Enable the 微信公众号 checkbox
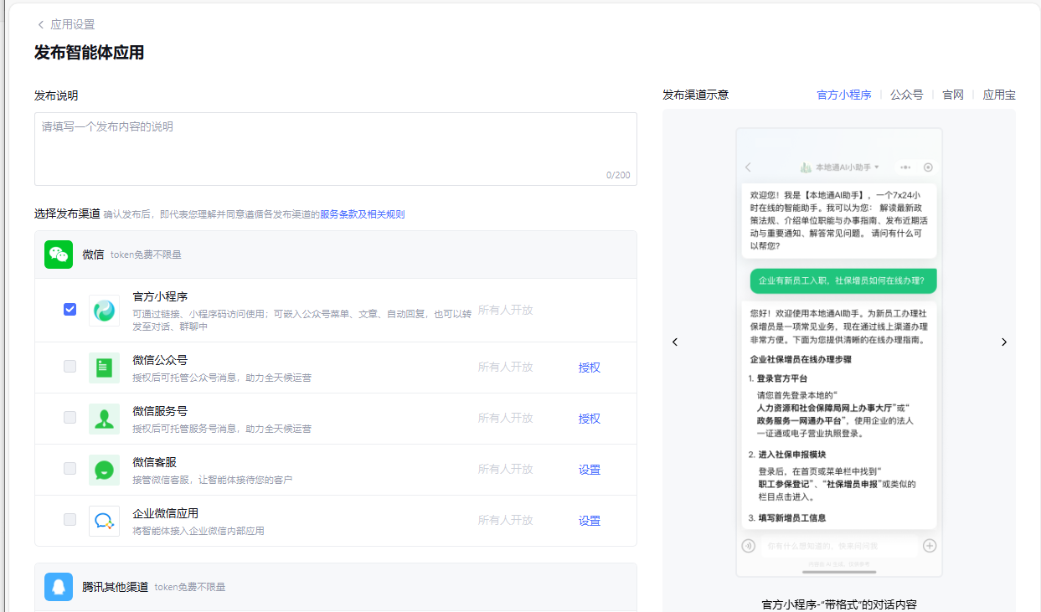Screen dimensions: 1041x612 click(70, 367)
